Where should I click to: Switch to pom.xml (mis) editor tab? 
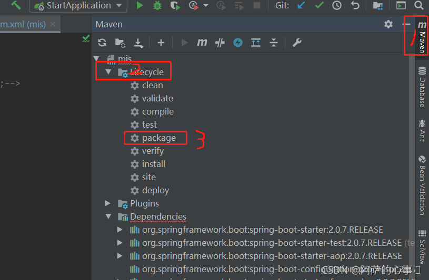click(23, 24)
